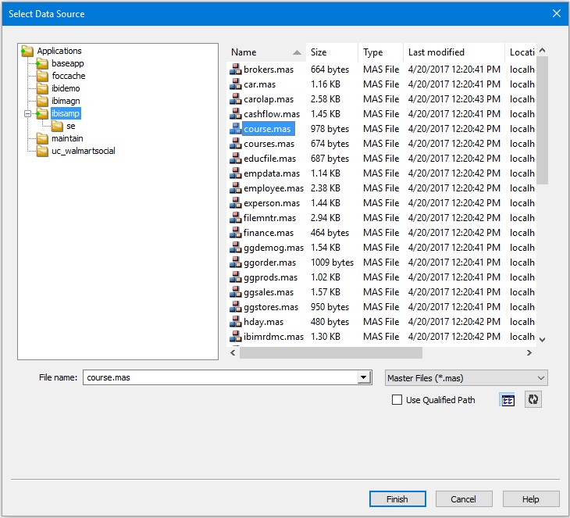
Task: Click the details view icon button
Action: pos(508,400)
